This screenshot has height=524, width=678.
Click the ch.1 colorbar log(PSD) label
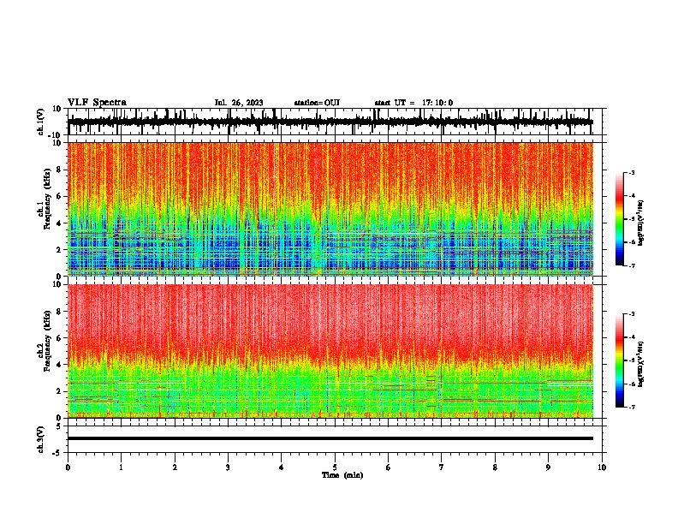tap(640, 223)
